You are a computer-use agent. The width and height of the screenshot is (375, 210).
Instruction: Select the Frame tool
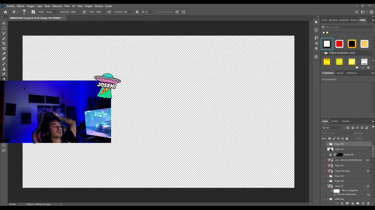pyautogui.click(x=4, y=48)
